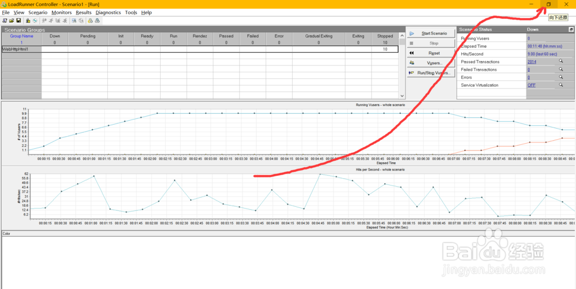Screen dimensions: 576x289
Task: Click the Exiting column header
Action: click(358, 36)
